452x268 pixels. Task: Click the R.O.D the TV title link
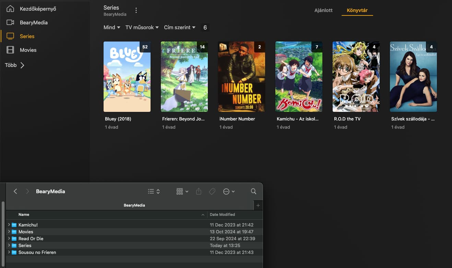point(347,119)
